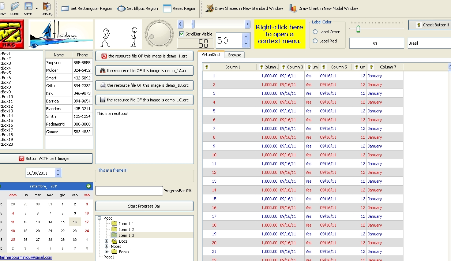Click Reset Region in the toolbar
451x261 pixels.
180,8
